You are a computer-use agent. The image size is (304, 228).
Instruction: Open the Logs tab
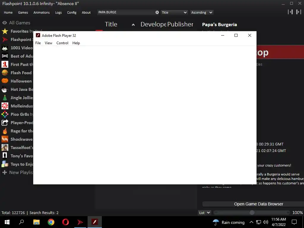tap(58, 12)
